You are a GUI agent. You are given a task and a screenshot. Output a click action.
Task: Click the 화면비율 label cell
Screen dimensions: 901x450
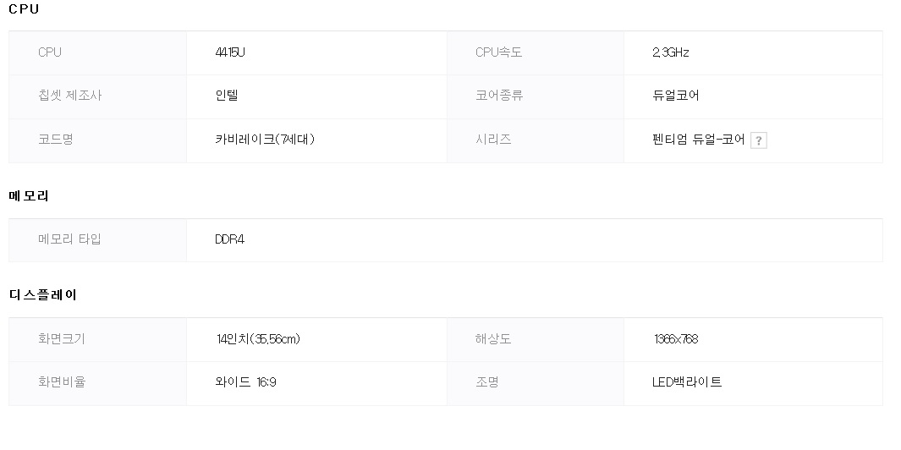[x=97, y=383]
